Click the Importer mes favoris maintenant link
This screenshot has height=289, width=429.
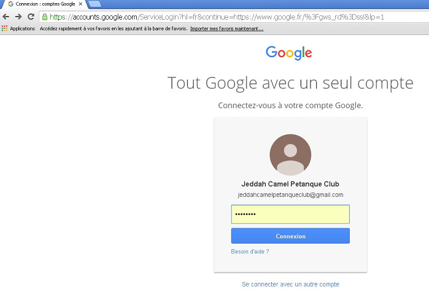click(x=227, y=28)
